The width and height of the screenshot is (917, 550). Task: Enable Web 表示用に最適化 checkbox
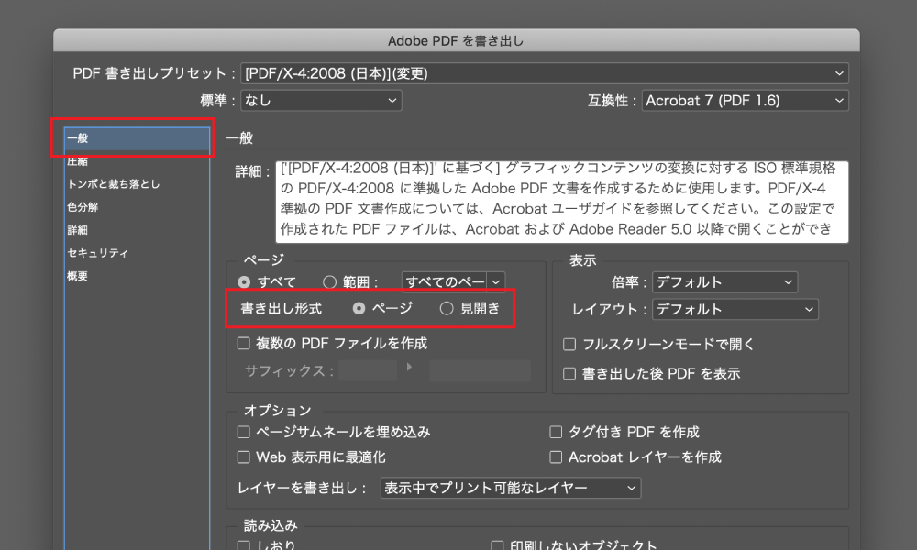coord(243,457)
